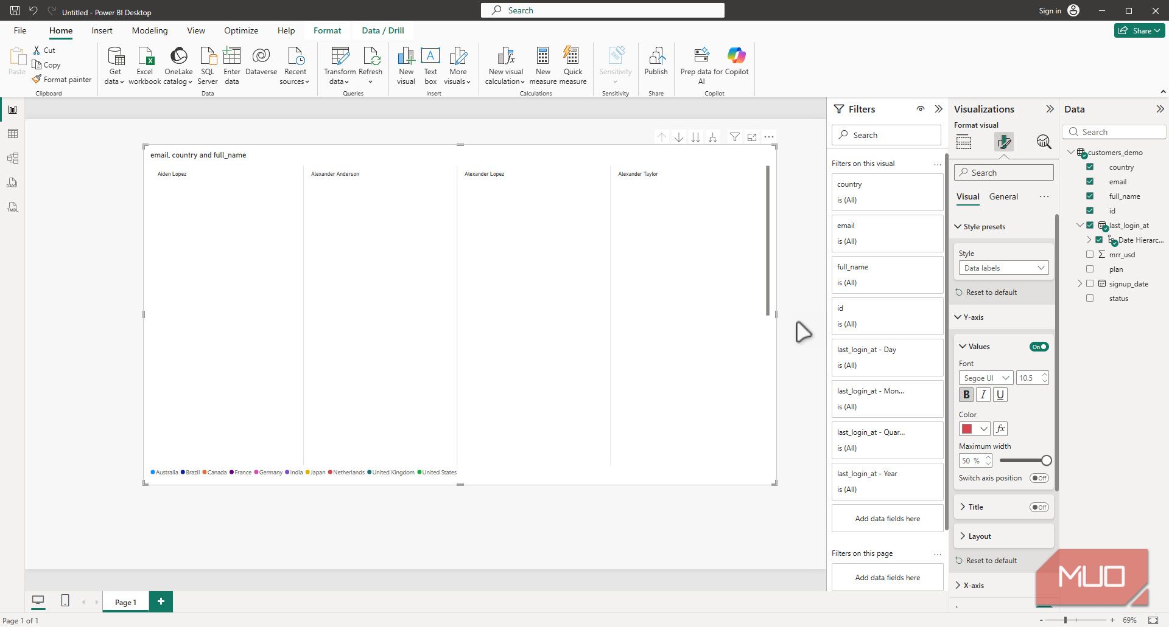Click Prep data for AI
The image size is (1169, 627).
tap(701, 66)
